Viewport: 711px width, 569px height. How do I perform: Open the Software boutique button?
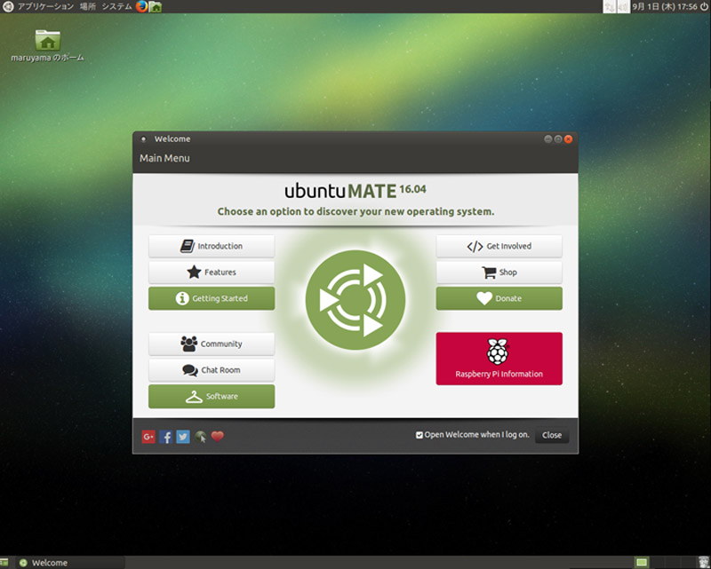(212, 397)
